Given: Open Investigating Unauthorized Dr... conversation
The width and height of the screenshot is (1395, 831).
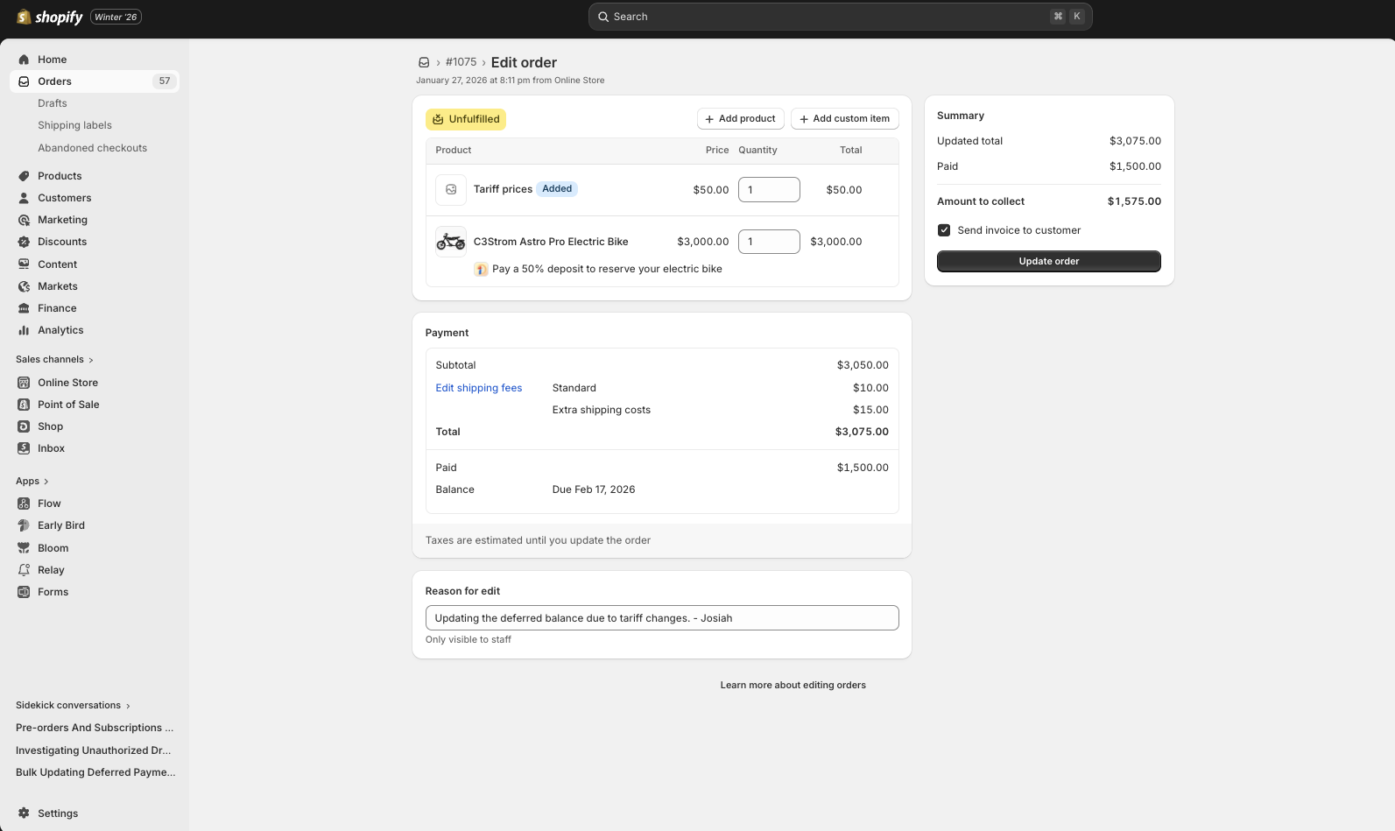Looking at the screenshot, I should [94, 750].
